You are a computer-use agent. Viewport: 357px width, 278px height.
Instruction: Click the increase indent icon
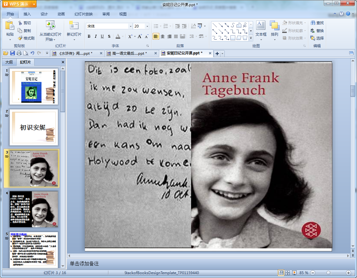184,26
